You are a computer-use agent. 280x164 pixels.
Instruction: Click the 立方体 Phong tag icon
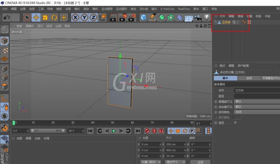click(x=244, y=22)
